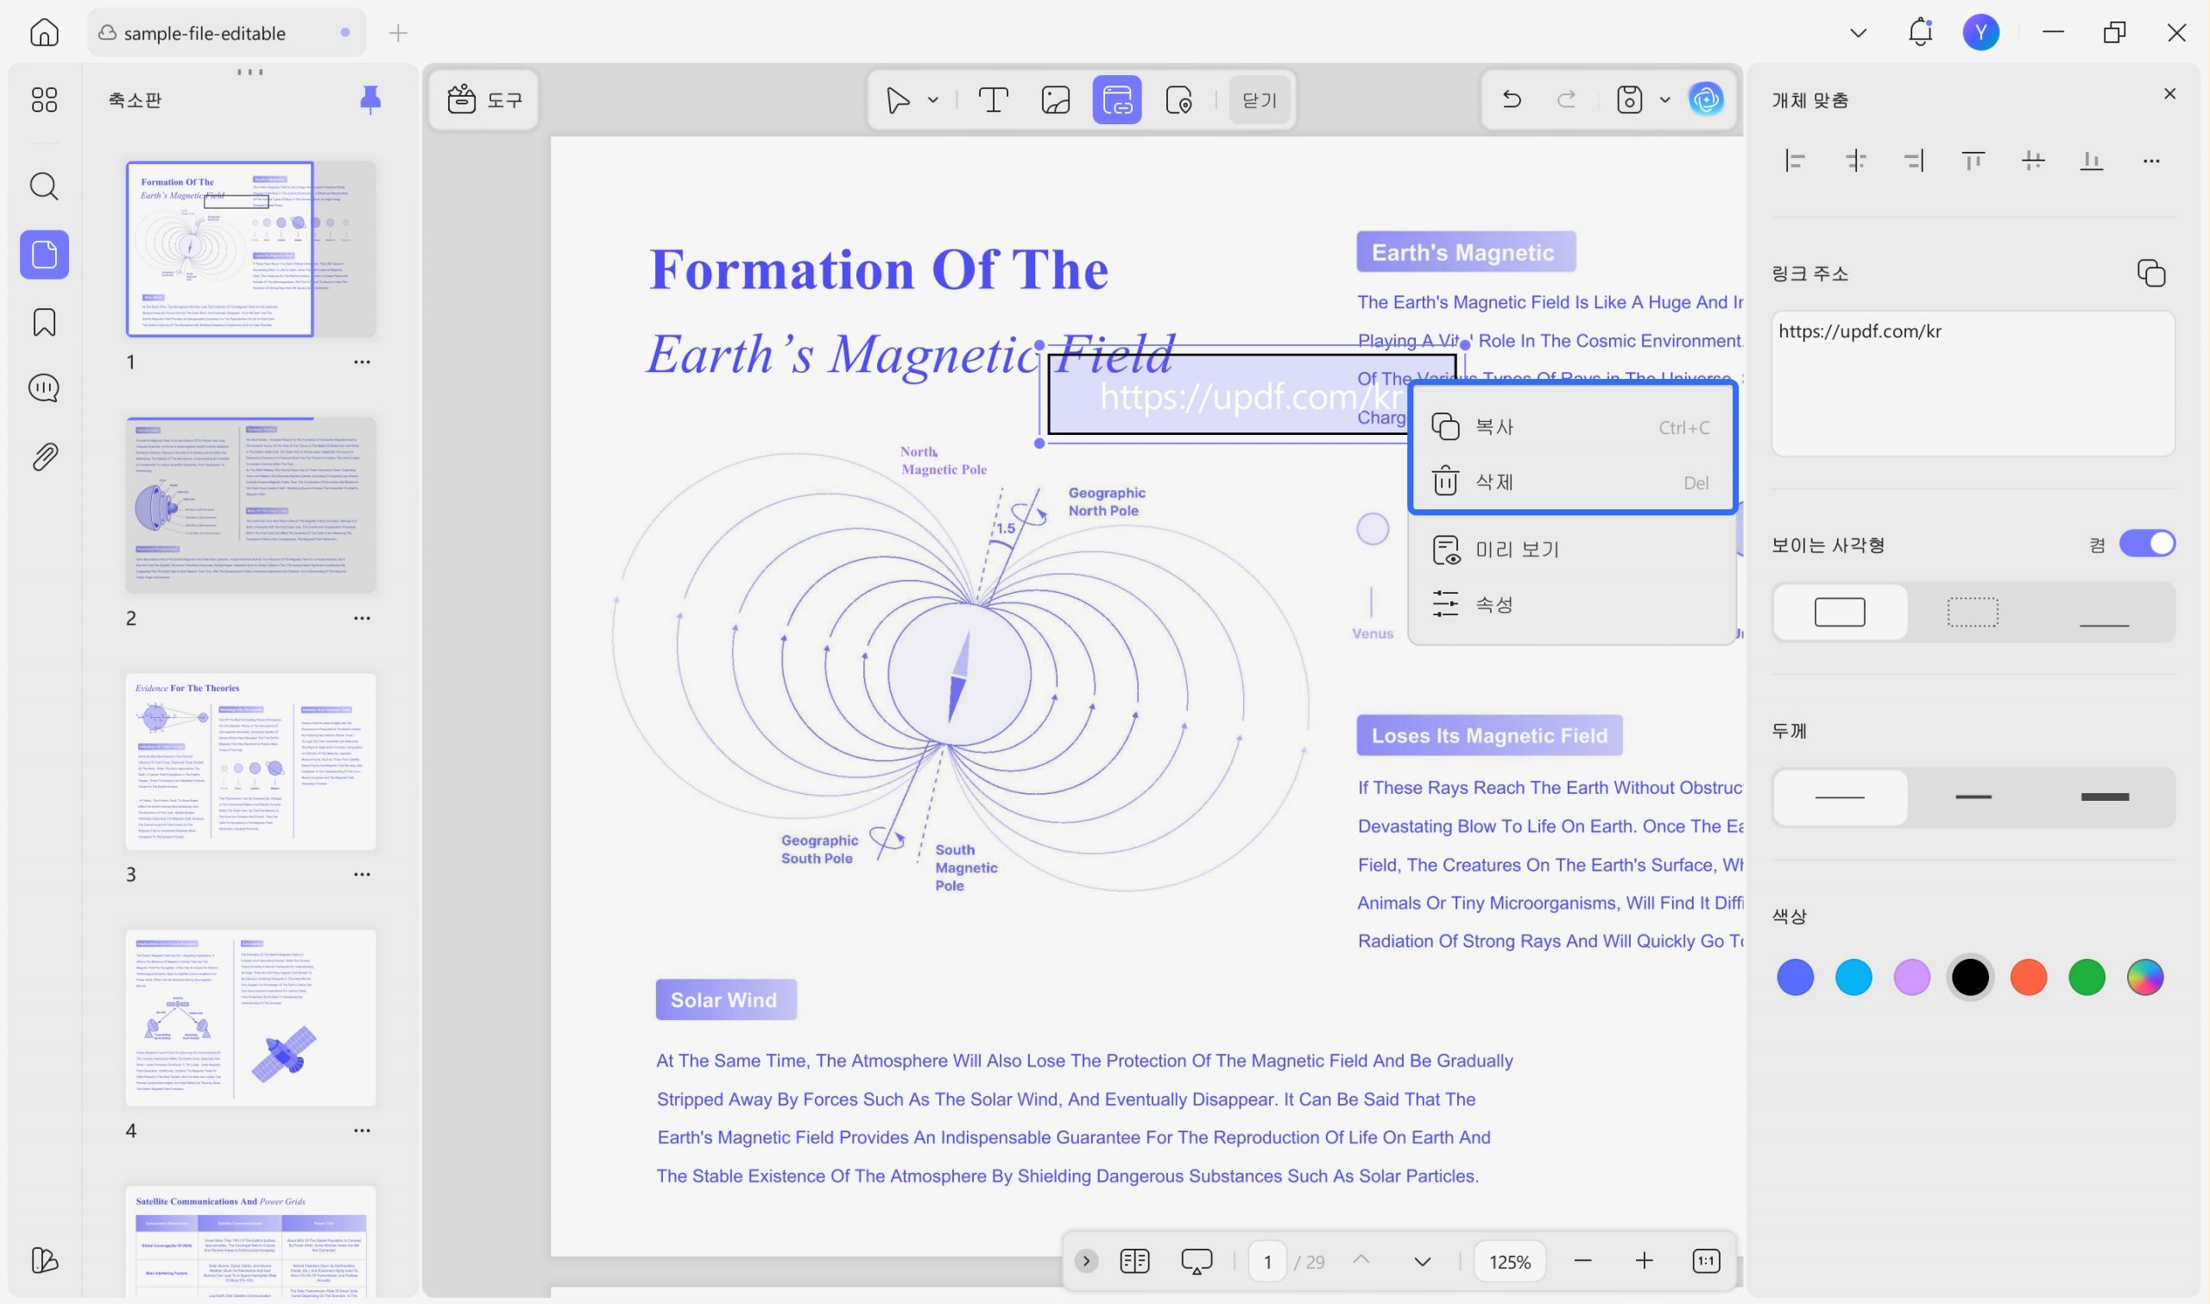
Task: Expand the bottom toolbar collapse arrow
Action: tap(1086, 1261)
